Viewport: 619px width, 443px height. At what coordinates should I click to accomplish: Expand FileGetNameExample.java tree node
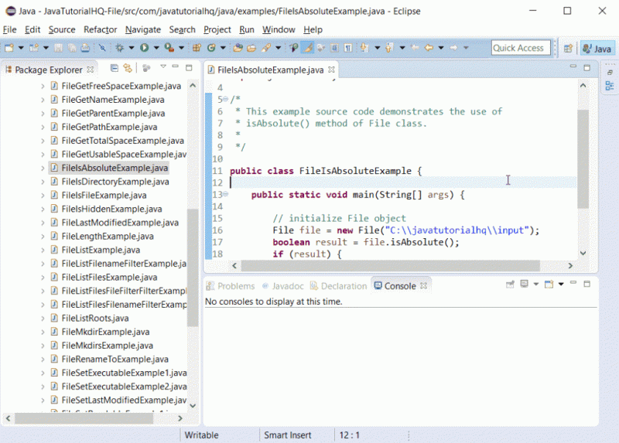pos(43,100)
